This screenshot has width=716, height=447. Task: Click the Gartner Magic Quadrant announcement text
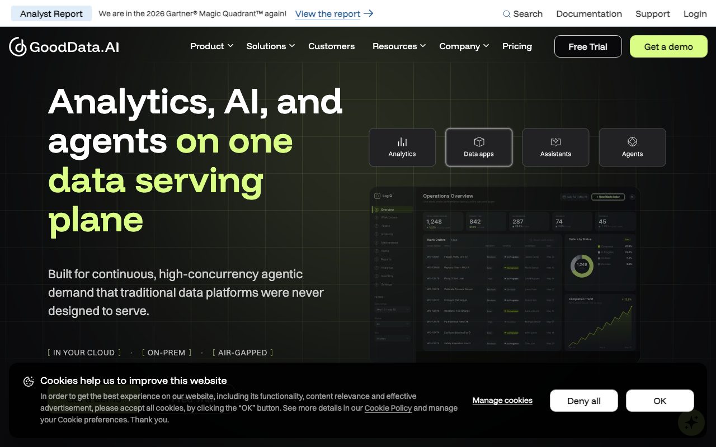192,14
